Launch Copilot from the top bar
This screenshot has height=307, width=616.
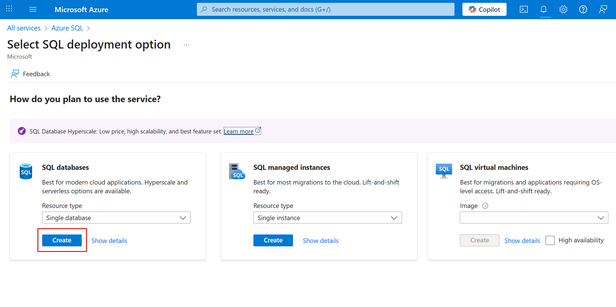pos(484,9)
